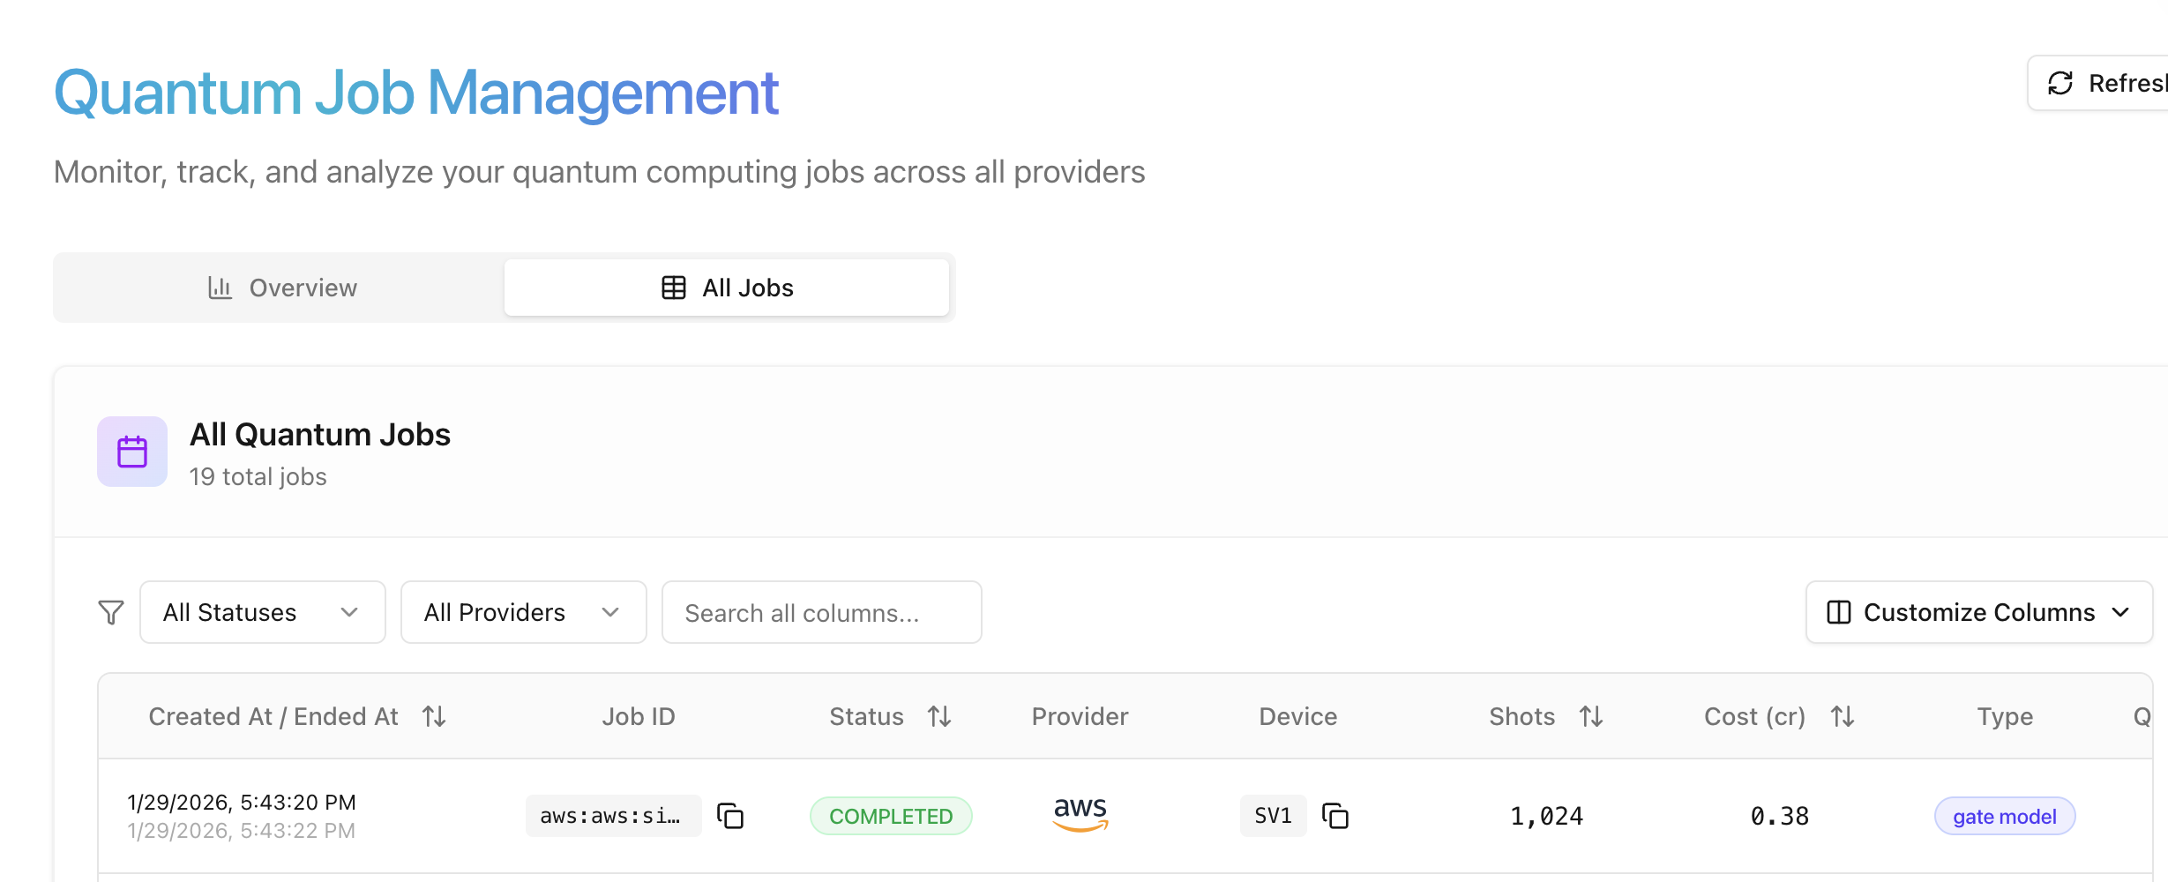The width and height of the screenshot is (2168, 882).
Task: Open the All Providers dropdown
Action: [522, 612]
